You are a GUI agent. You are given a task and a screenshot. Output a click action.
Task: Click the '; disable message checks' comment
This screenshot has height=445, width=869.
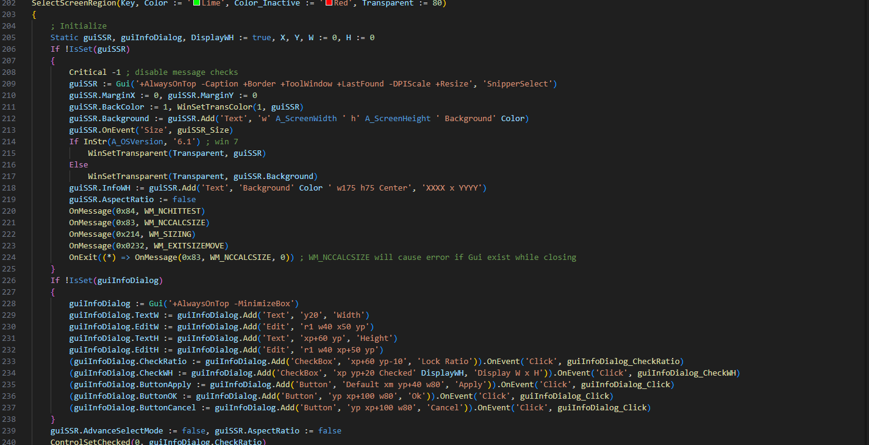182,72
